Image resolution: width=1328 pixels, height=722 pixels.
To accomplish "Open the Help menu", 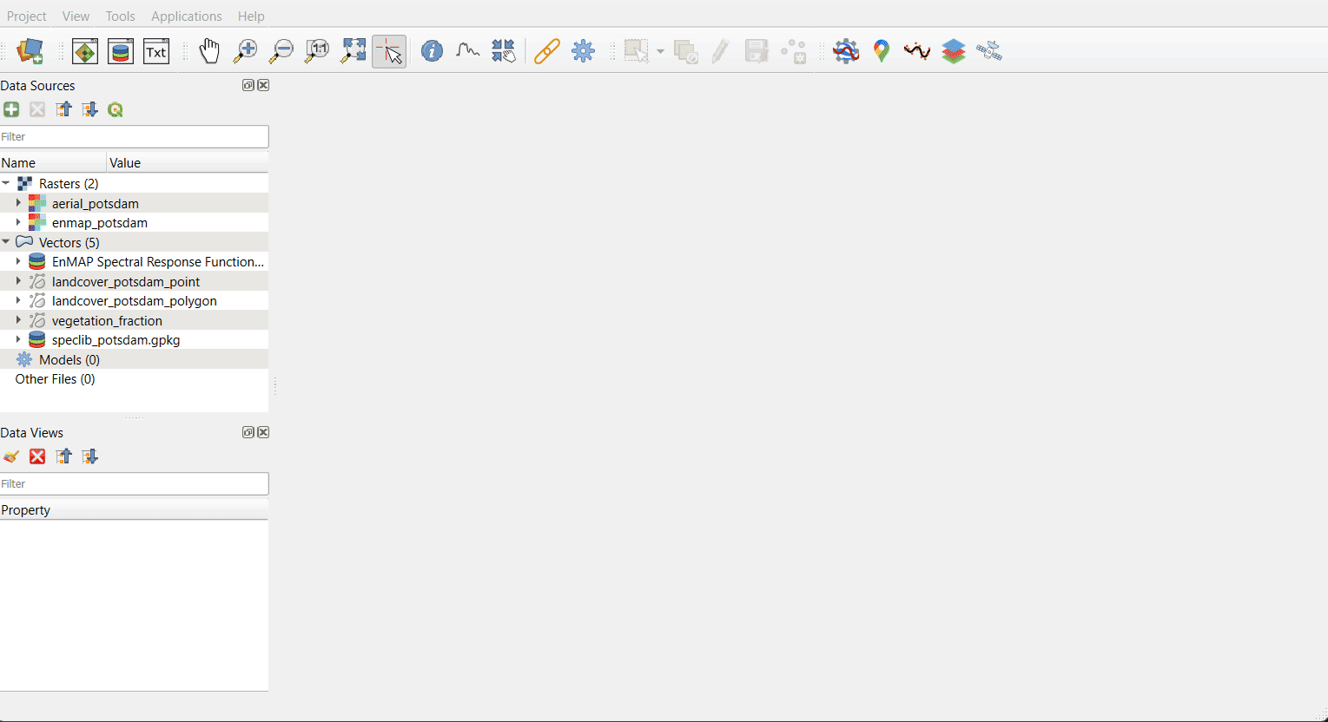I will click(x=251, y=16).
